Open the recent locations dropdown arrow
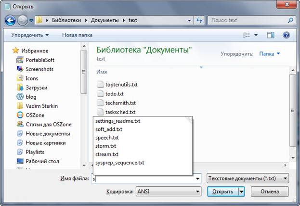This screenshot has height=206, width=300. pos(31,20)
